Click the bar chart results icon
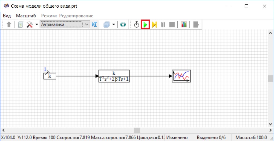Viewport: 274px width, 141px height. (184, 25)
